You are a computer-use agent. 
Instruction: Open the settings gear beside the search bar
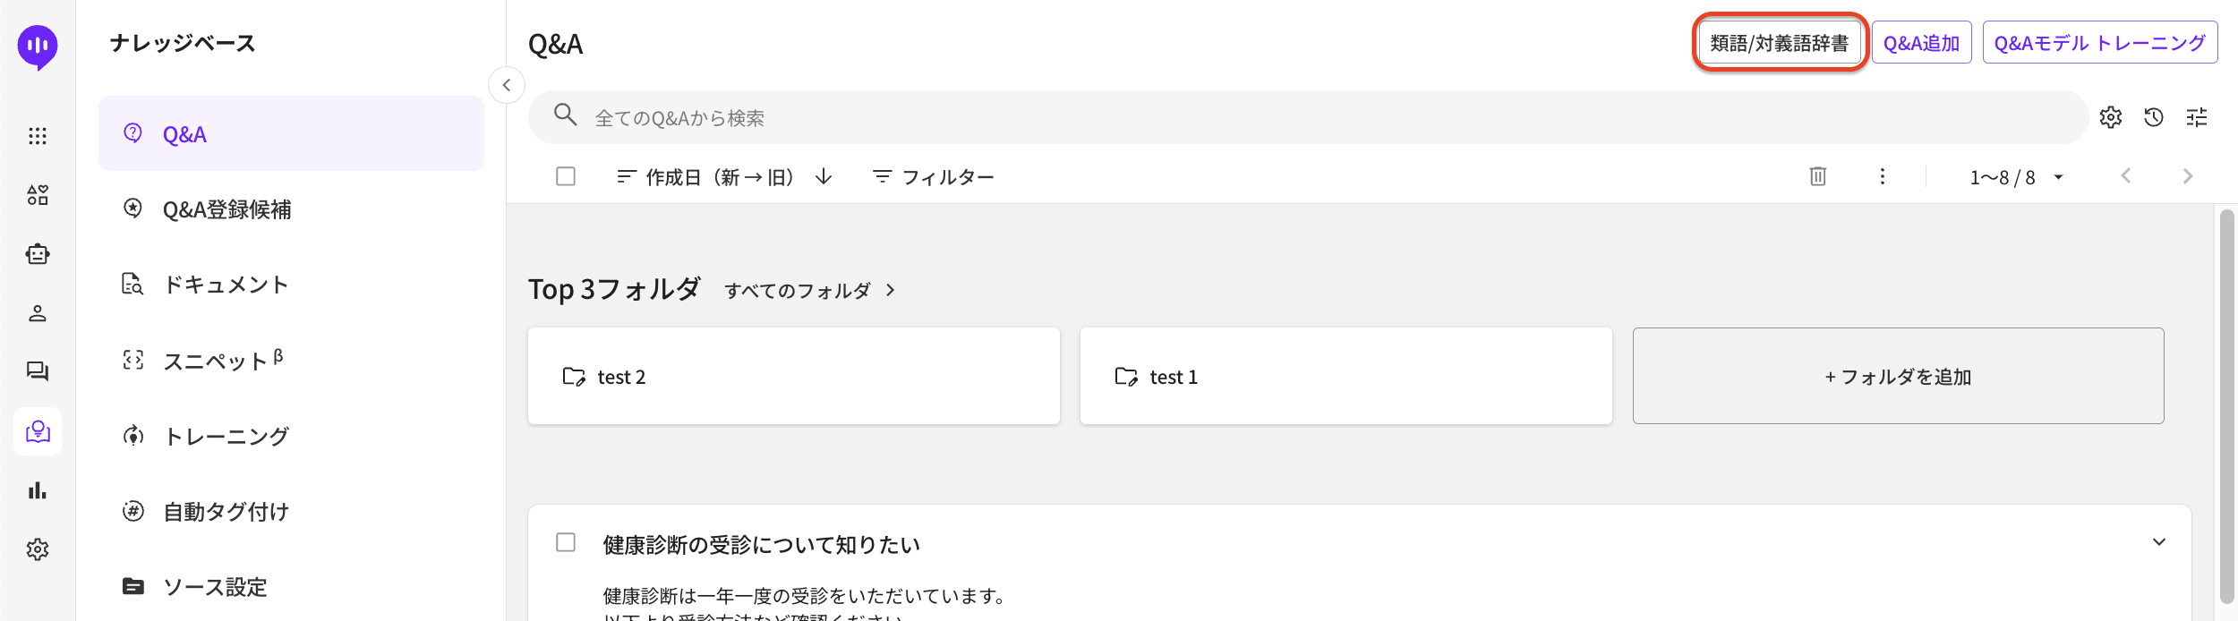[2110, 117]
